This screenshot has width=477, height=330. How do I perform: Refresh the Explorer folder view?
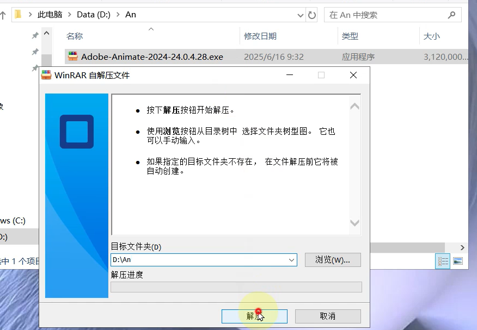pyautogui.click(x=312, y=15)
